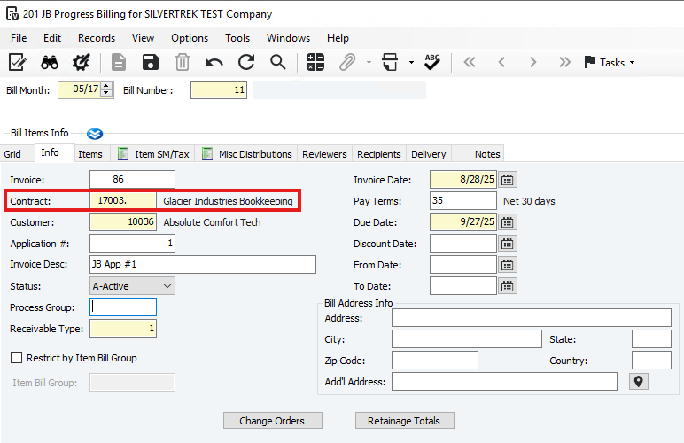Click the Invoice Desc field
The image size is (684, 443).
(x=203, y=265)
